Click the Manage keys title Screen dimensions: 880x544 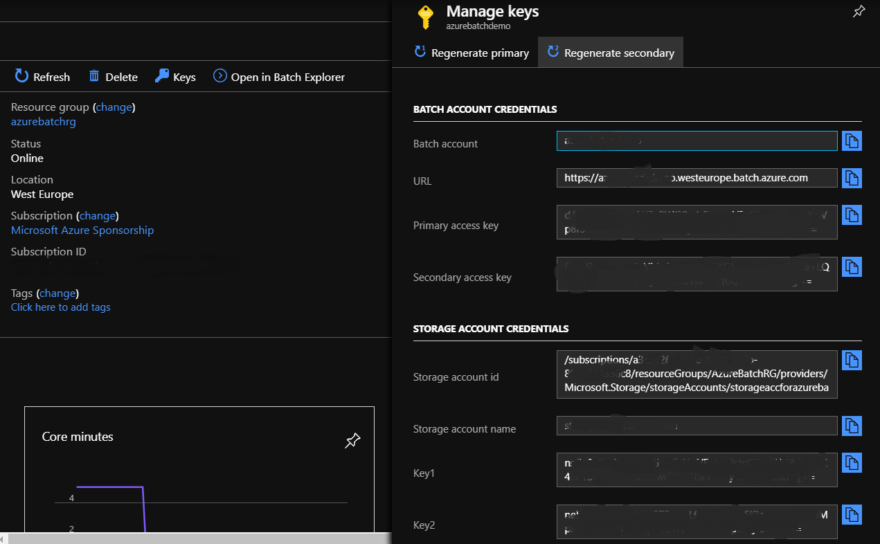click(492, 11)
